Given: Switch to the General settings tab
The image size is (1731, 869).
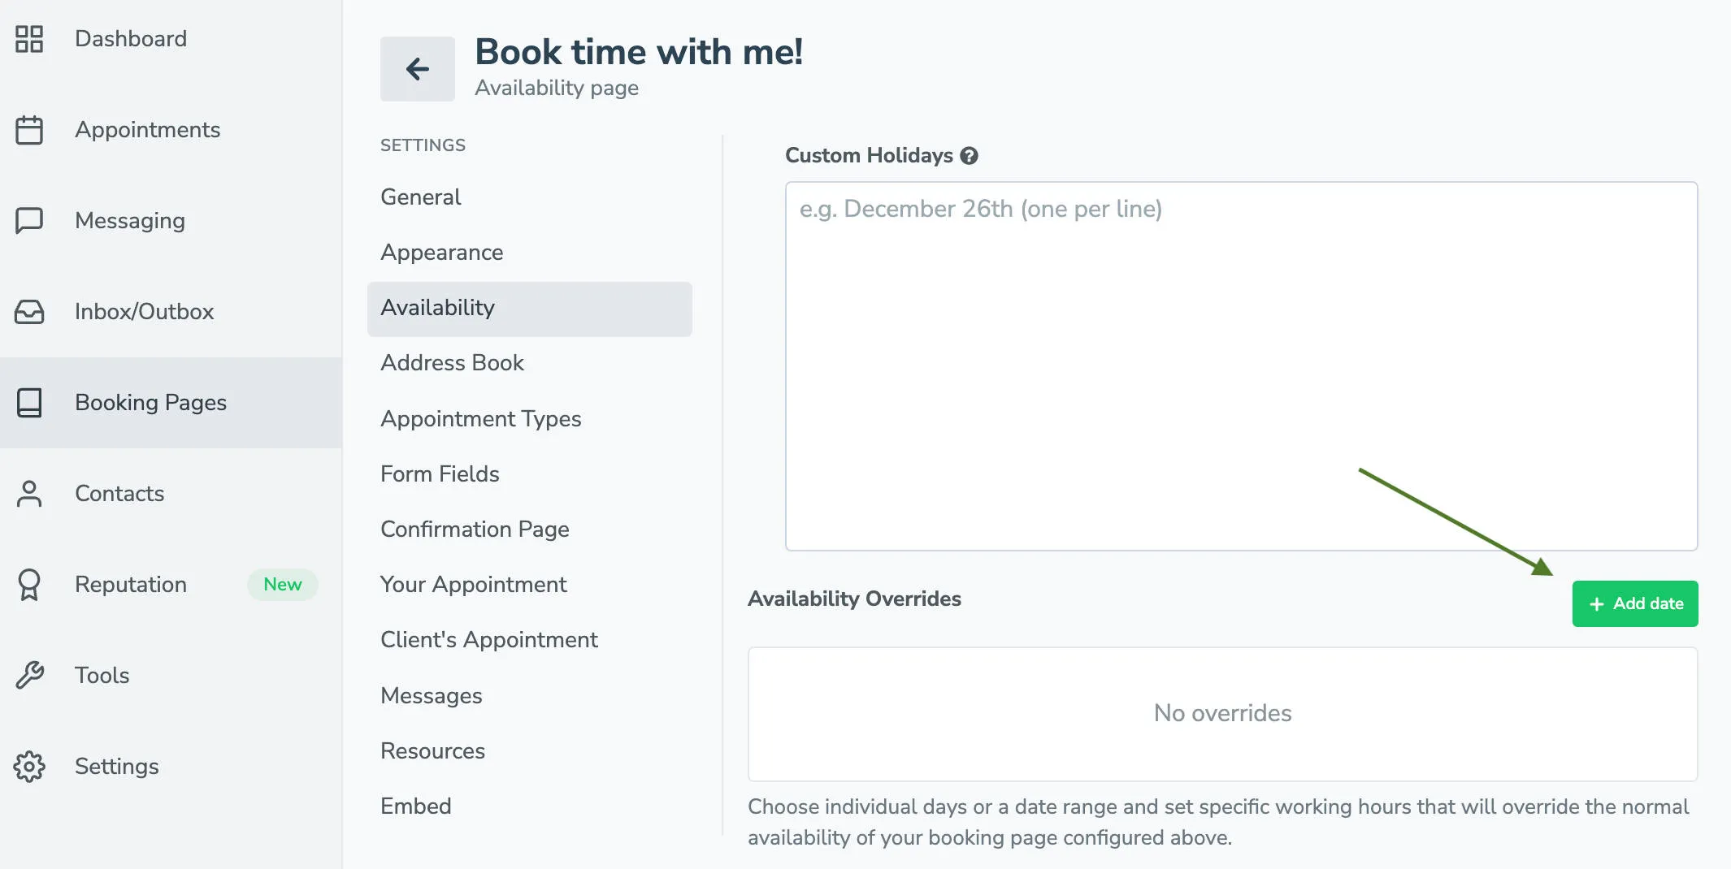Looking at the screenshot, I should 420,197.
